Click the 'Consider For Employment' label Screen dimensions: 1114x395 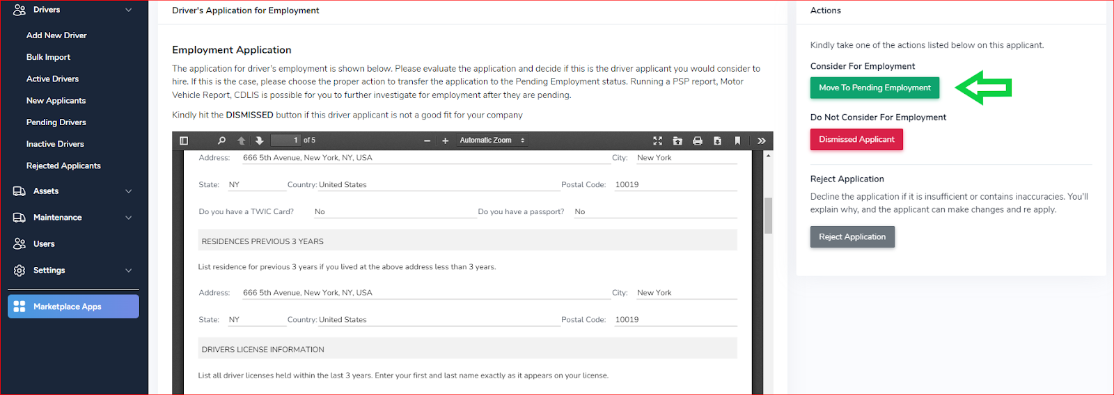click(863, 66)
